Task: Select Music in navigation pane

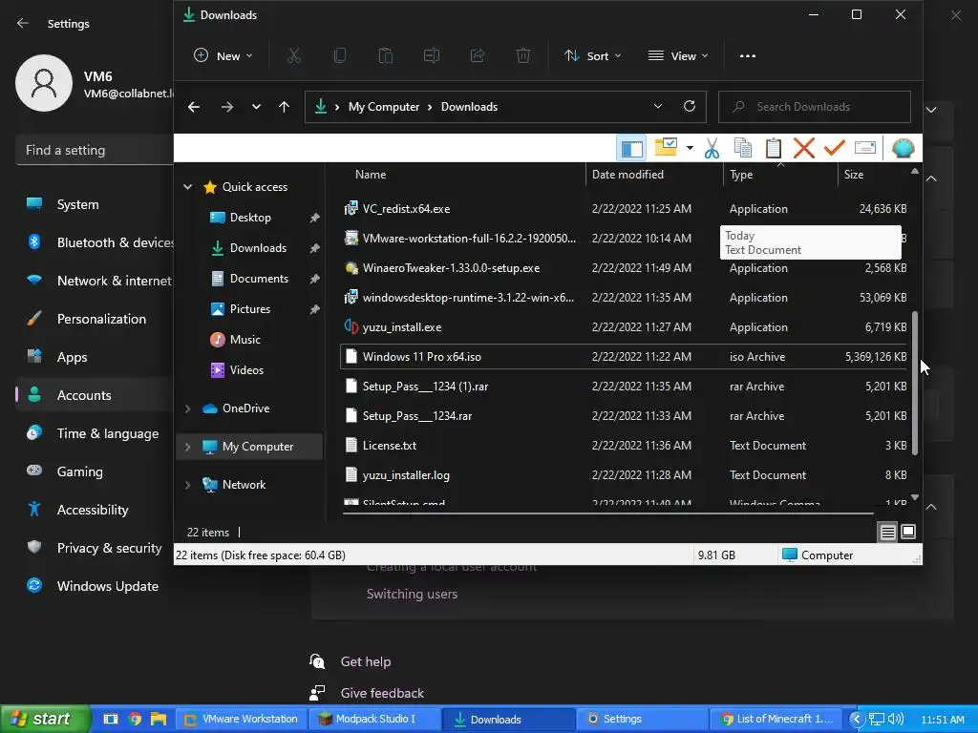Action: click(245, 340)
